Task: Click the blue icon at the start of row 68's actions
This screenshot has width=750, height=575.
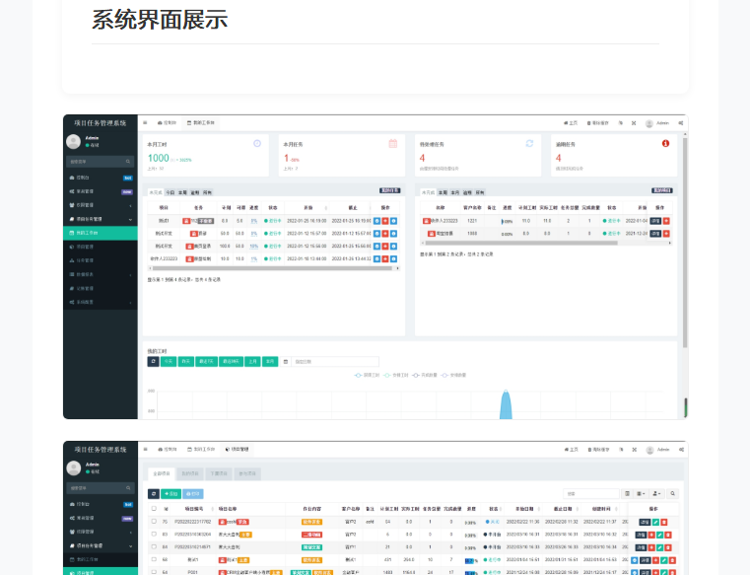Action: (x=635, y=560)
